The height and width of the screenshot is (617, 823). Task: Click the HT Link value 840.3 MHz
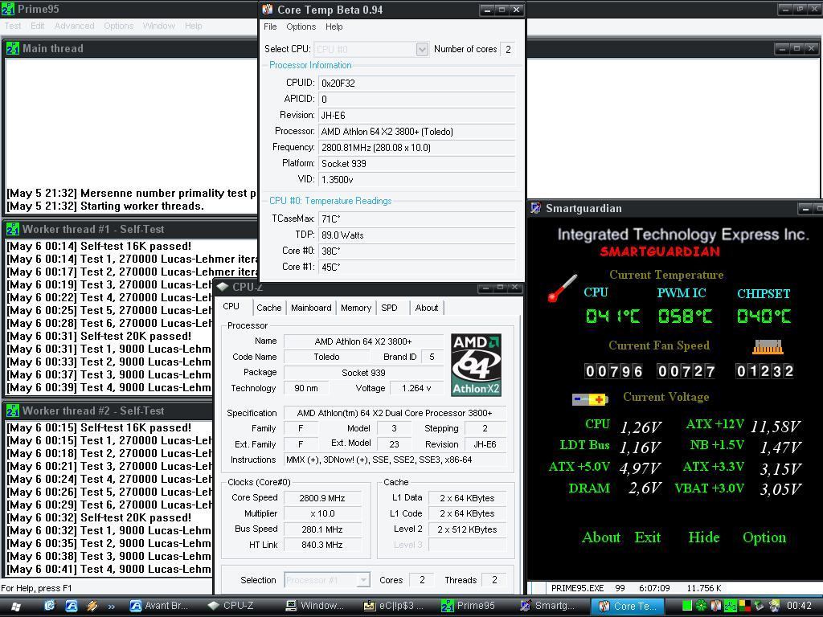pos(322,545)
